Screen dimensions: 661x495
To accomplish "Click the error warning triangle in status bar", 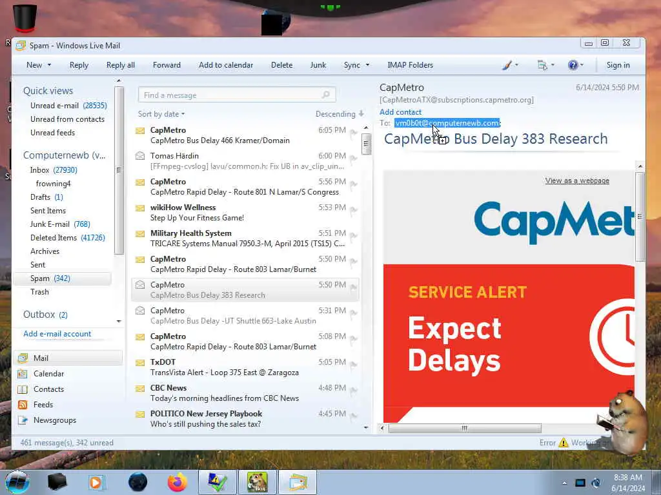I will pos(563,443).
